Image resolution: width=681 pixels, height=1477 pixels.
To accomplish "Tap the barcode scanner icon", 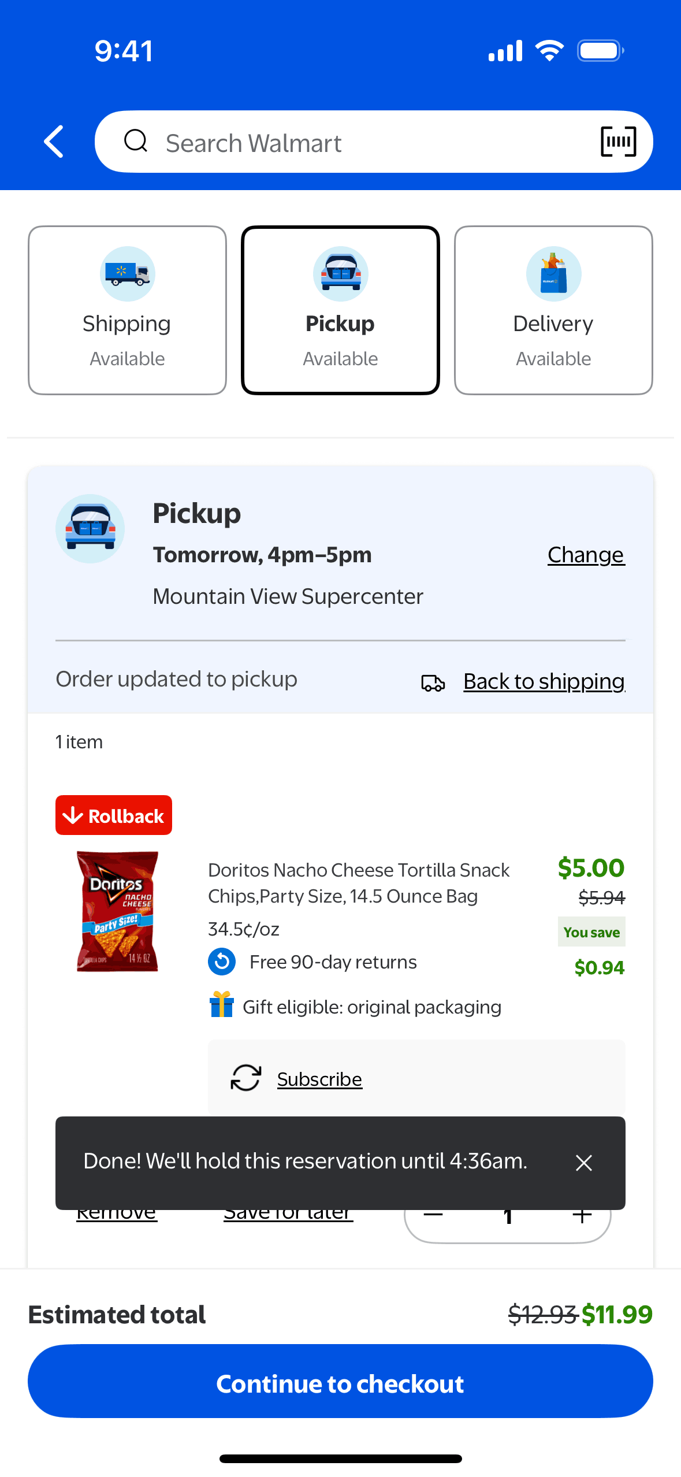I will tap(618, 142).
